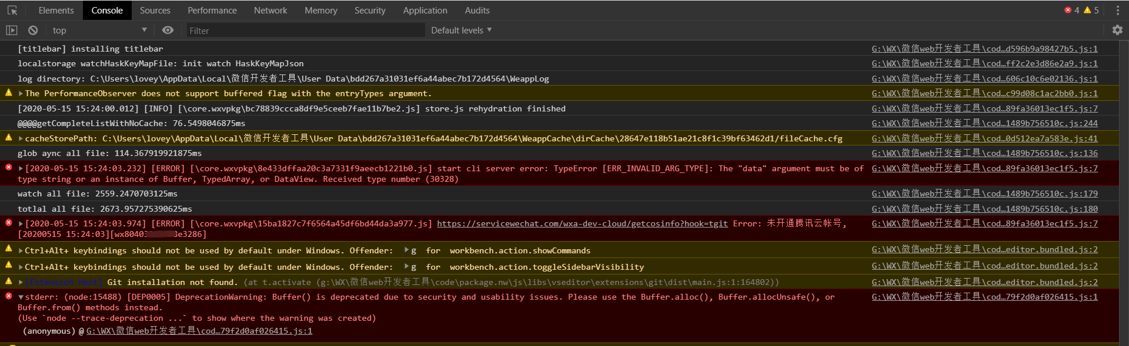The height and width of the screenshot is (346, 1129).
Task: Open source link of the stderr DeprecationWarning row
Action: coord(984,297)
